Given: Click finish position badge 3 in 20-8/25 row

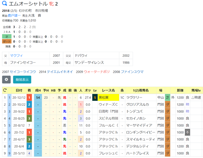Looking at the screenshot, I should pyautogui.click(x=29, y=118).
